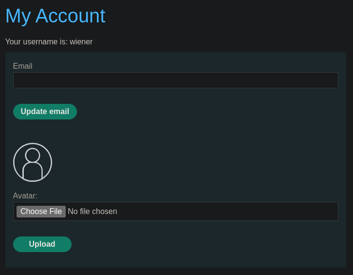353x275 pixels.
Task: Click the 'Your username is: wiener' text
Action: pyautogui.click(x=49, y=42)
